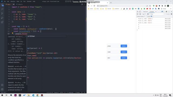Image resolution: width=173 pixels, height=97 pixels.
Task: Bookmark this page with the star icon
Action: click(150, 6)
